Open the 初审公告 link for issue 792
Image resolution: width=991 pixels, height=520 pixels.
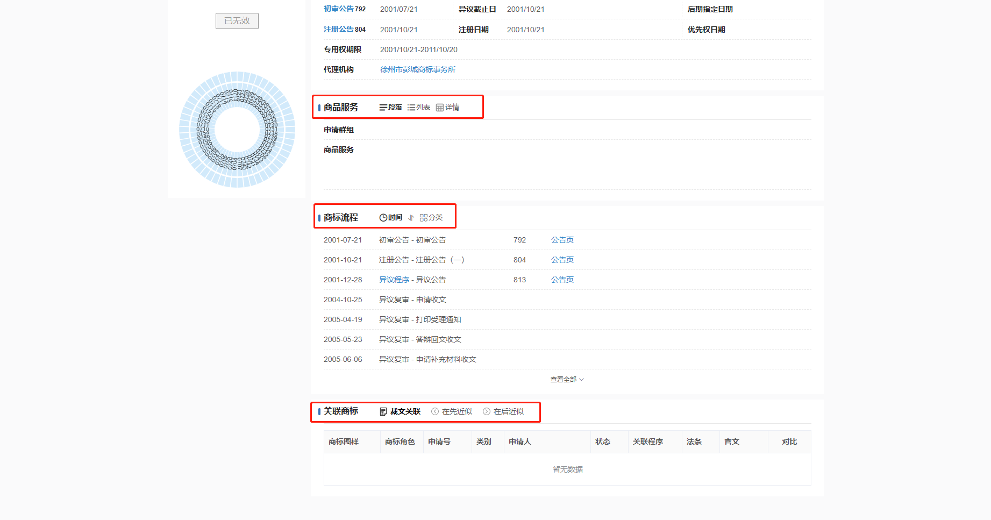coord(339,9)
